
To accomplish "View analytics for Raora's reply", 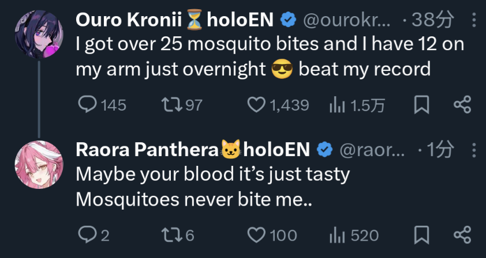I will 337,234.
